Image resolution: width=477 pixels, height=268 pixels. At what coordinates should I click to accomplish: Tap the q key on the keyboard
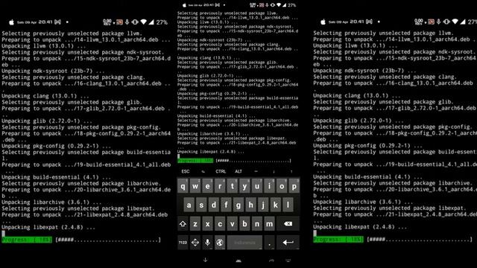[183, 185]
